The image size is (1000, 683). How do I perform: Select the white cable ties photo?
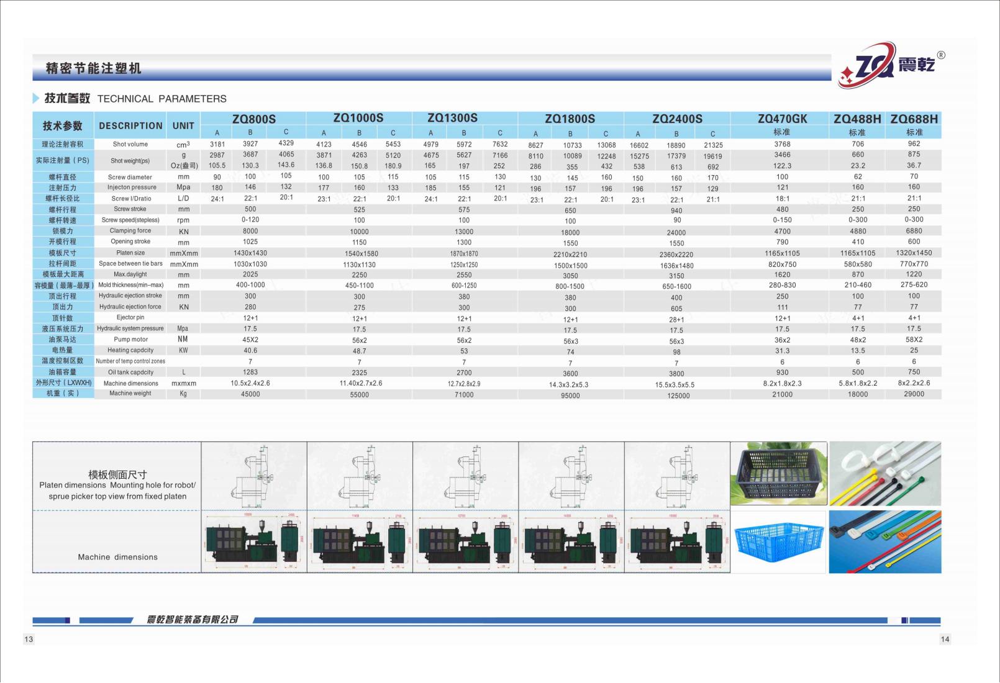pos(884,474)
